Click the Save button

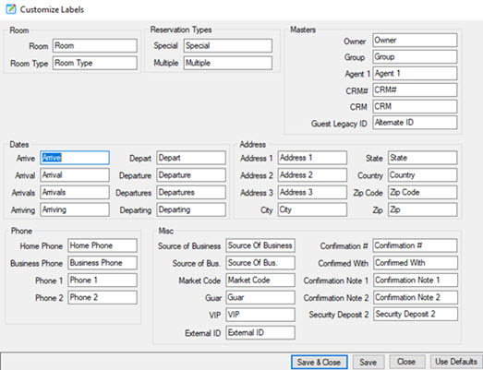pos(368,362)
